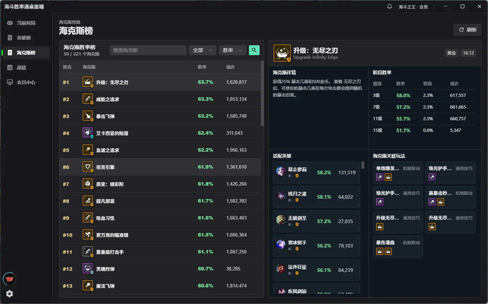Click the 超凡邪恶 augment icon
This screenshot has width=488, height=304.
point(88,201)
